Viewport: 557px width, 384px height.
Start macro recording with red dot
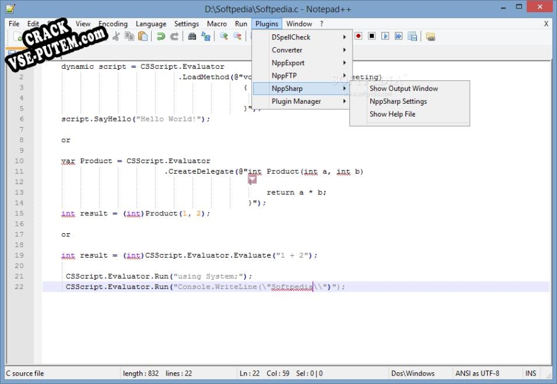359,36
